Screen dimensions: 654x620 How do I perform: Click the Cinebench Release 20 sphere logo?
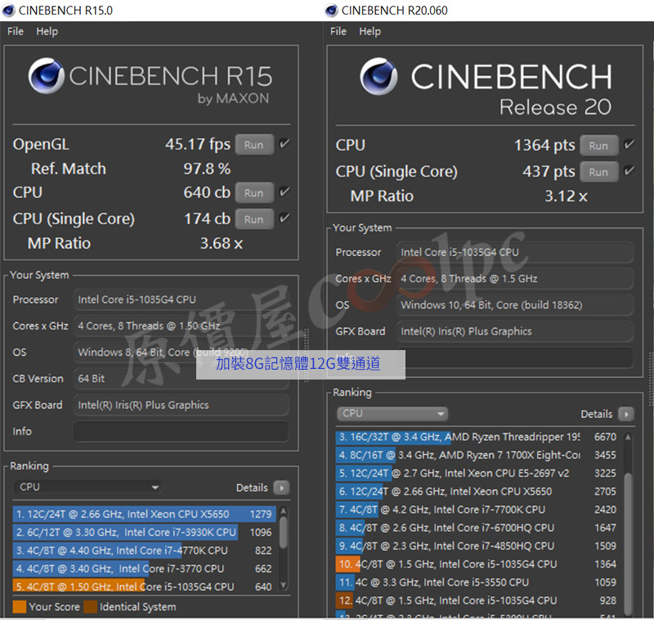pos(379,76)
